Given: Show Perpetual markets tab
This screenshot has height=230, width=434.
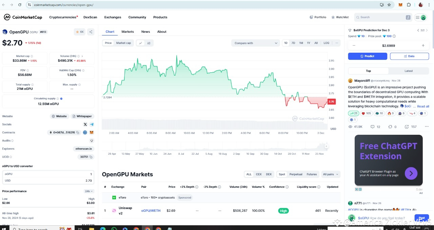Looking at the screenshot, I should point(296,174).
